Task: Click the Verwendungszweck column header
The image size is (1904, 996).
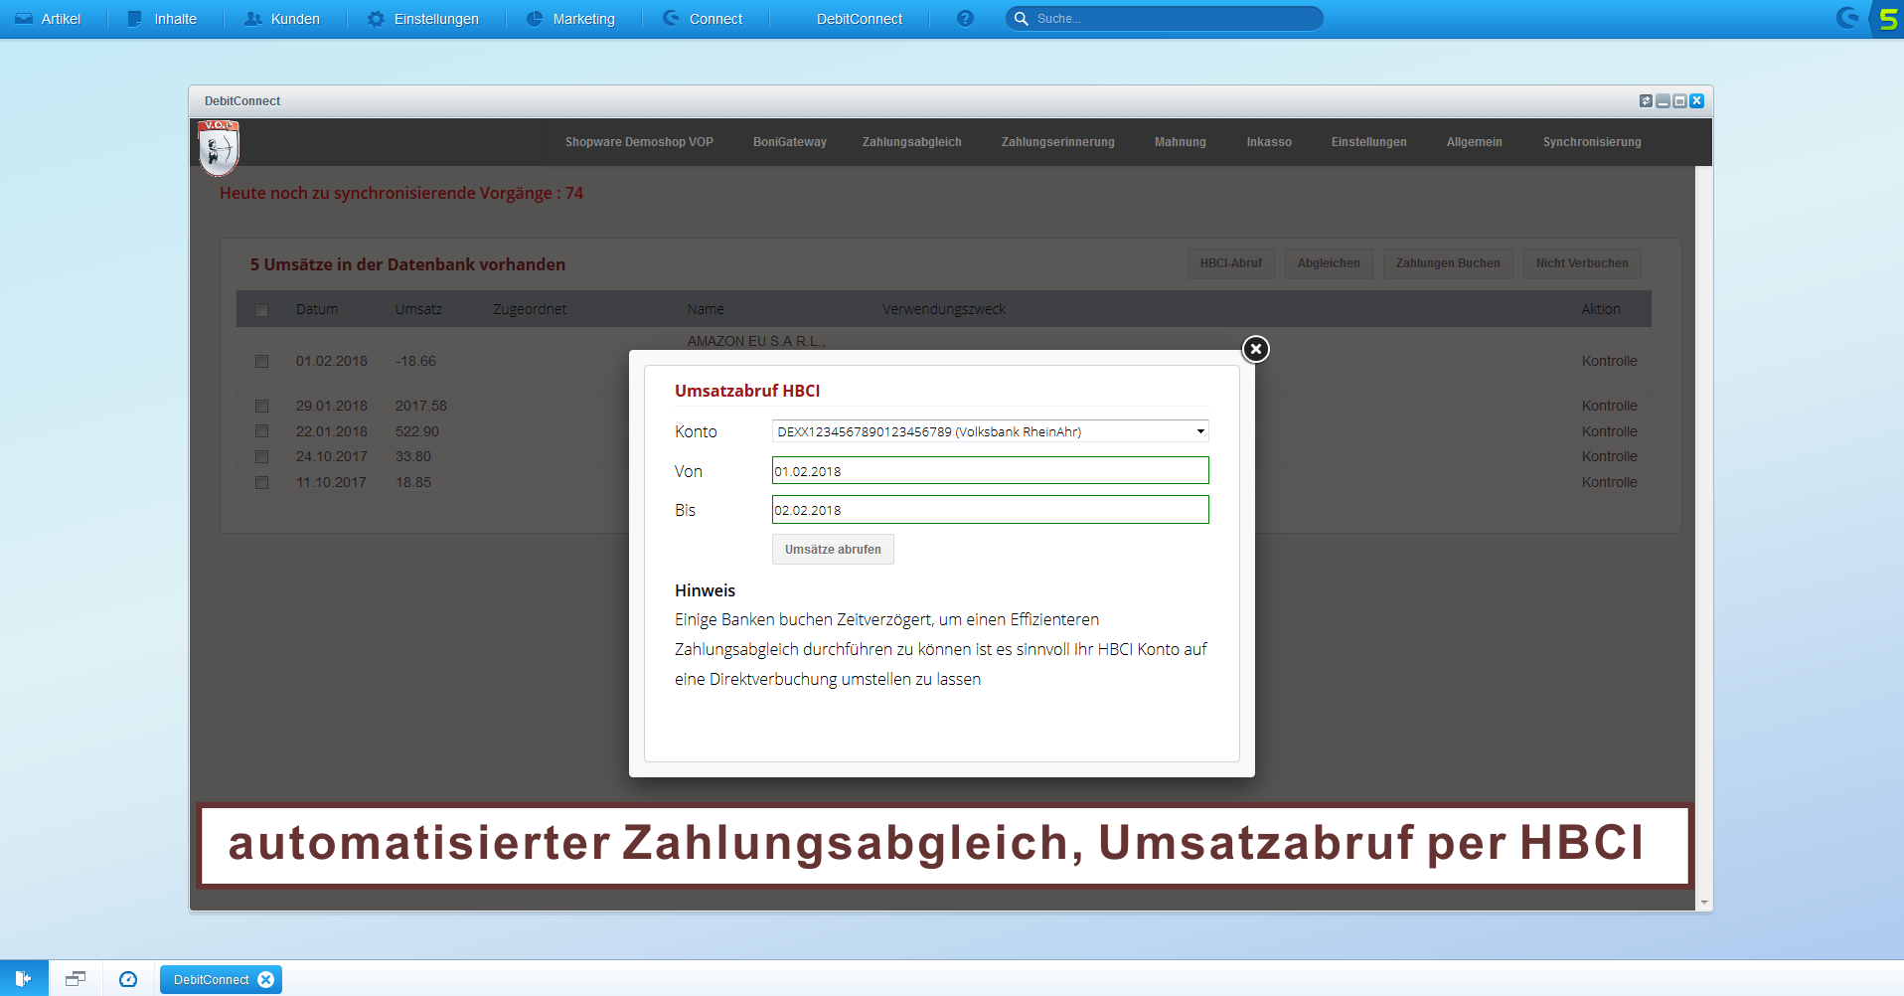Action: point(944,309)
